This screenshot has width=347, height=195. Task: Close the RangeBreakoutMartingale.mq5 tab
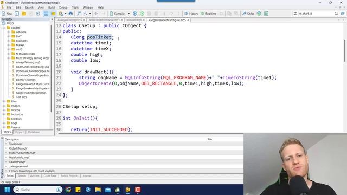click(188, 20)
